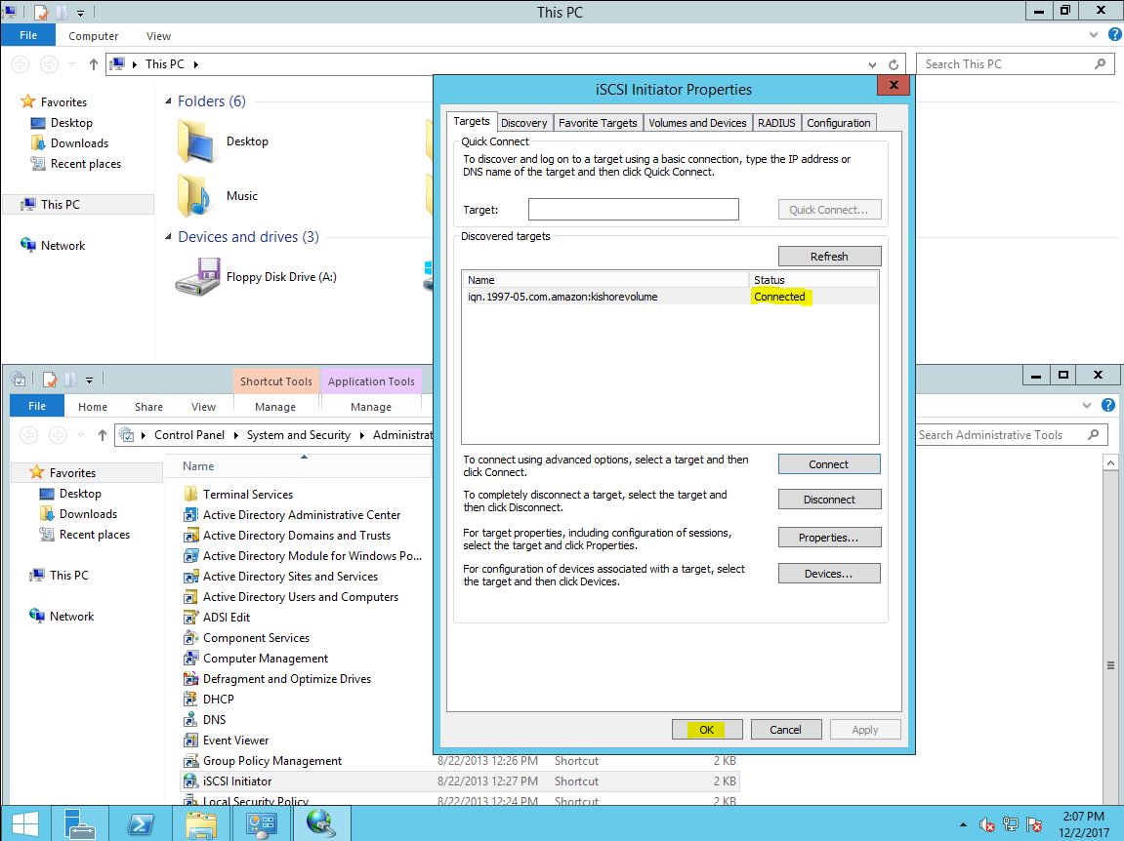Screen dimensions: 1124x841
Task: Select the kishorevolume target in the list
Action: pyautogui.click(x=562, y=297)
